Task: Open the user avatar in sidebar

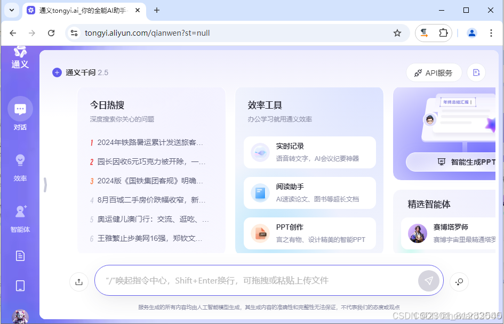Action: click(x=20, y=317)
